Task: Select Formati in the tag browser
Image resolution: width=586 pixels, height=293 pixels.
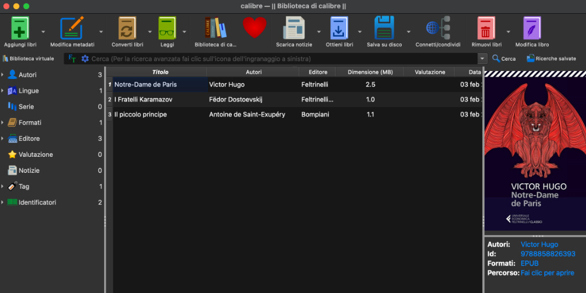Action: [x=52, y=122]
